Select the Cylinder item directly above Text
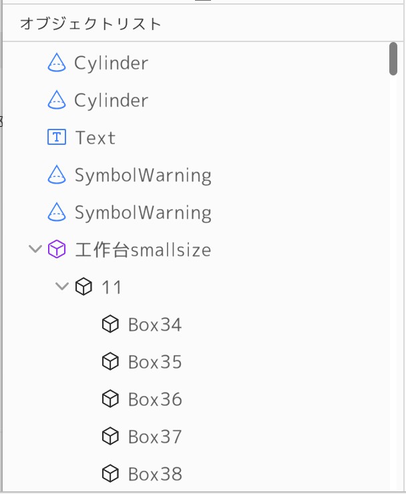The image size is (406, 494). [x=111, y=100]
